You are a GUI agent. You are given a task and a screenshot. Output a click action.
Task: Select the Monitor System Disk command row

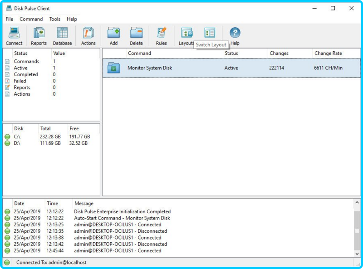(231, 68)
